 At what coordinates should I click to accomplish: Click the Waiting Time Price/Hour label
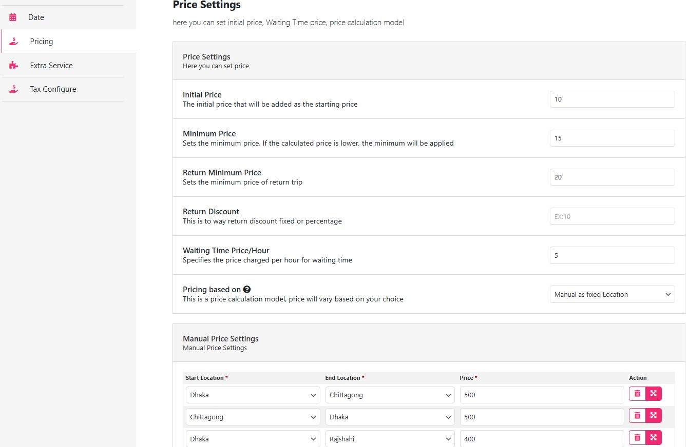pos(226,251)
